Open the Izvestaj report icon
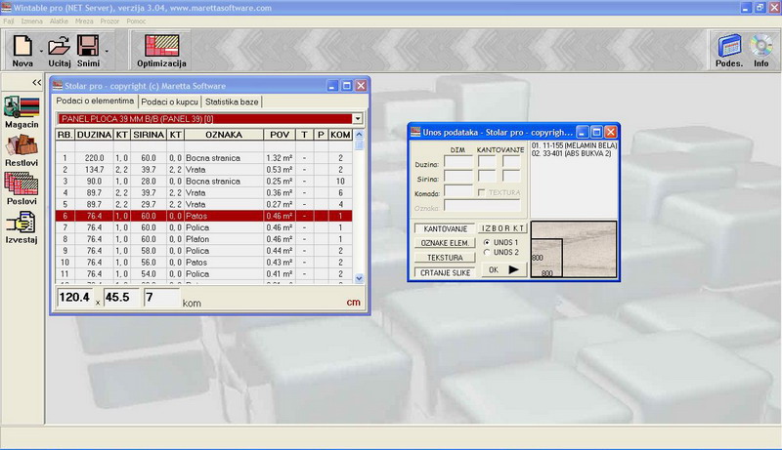The image size is (782, 450). tap(22, 225)
